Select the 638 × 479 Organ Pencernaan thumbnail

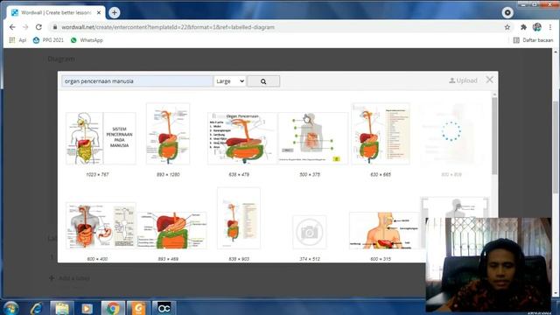tap(242, 138)
